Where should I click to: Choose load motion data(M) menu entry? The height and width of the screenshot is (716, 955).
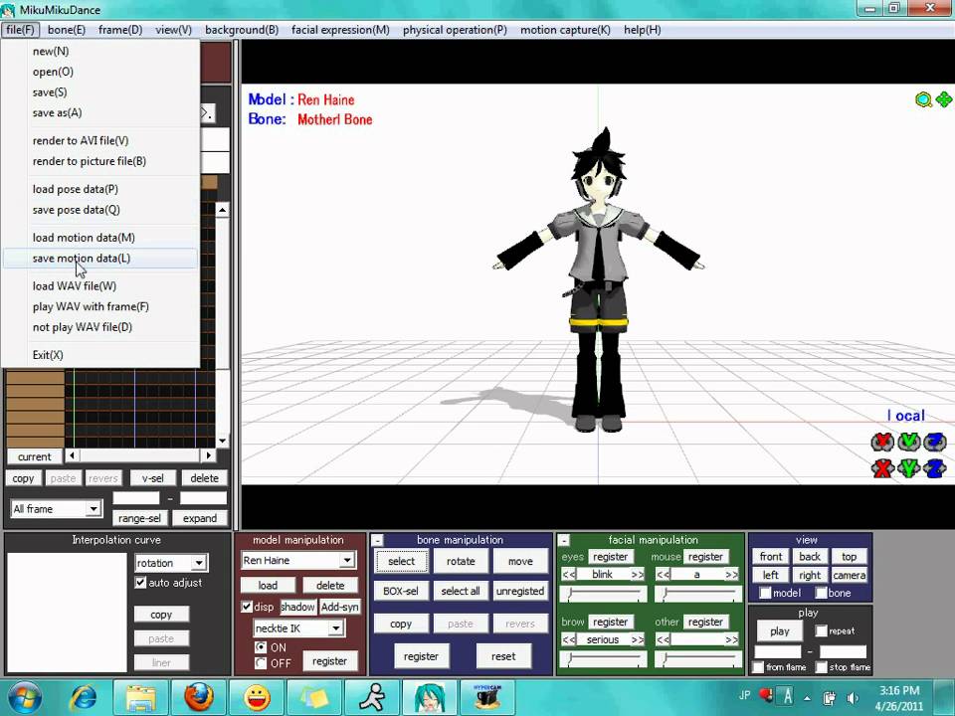100,238
